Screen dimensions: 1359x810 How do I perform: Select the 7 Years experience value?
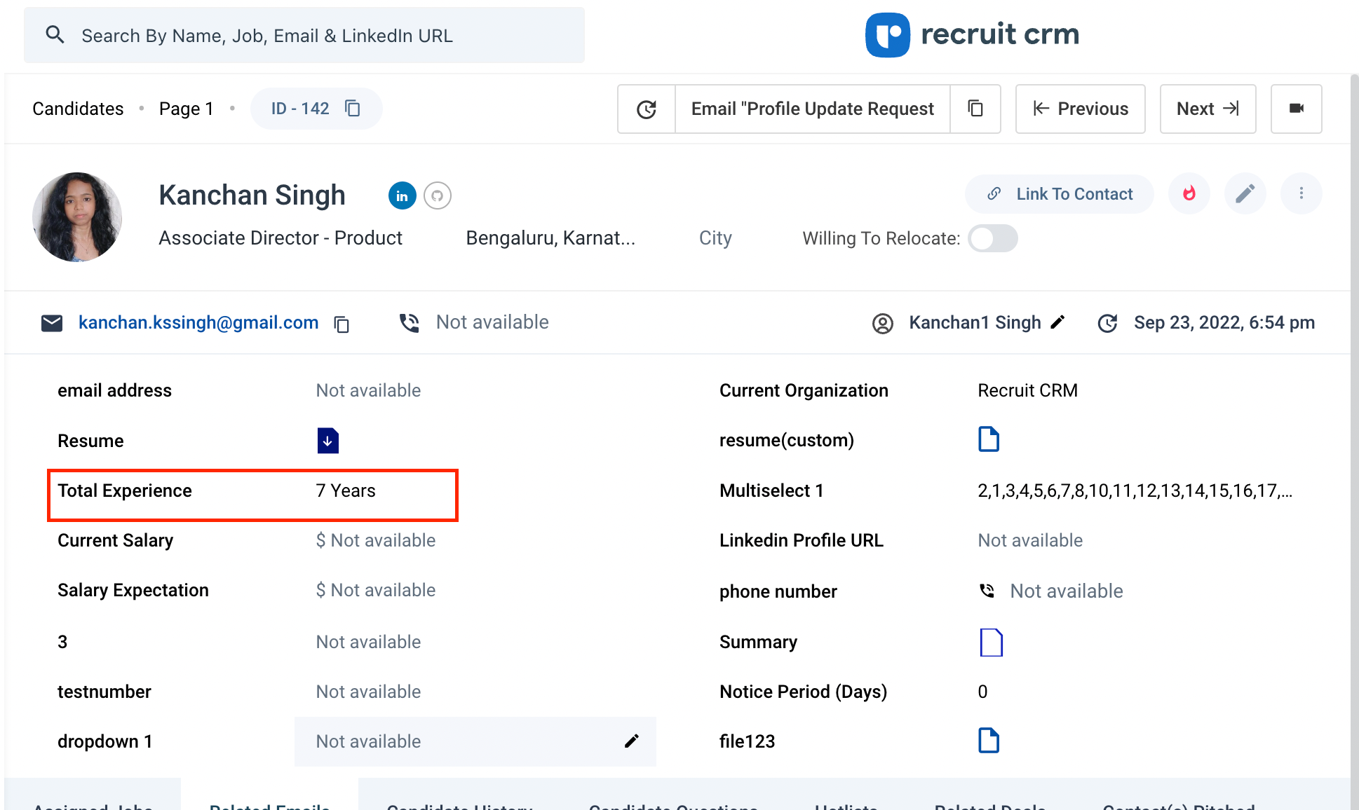[x=346, y=490]
